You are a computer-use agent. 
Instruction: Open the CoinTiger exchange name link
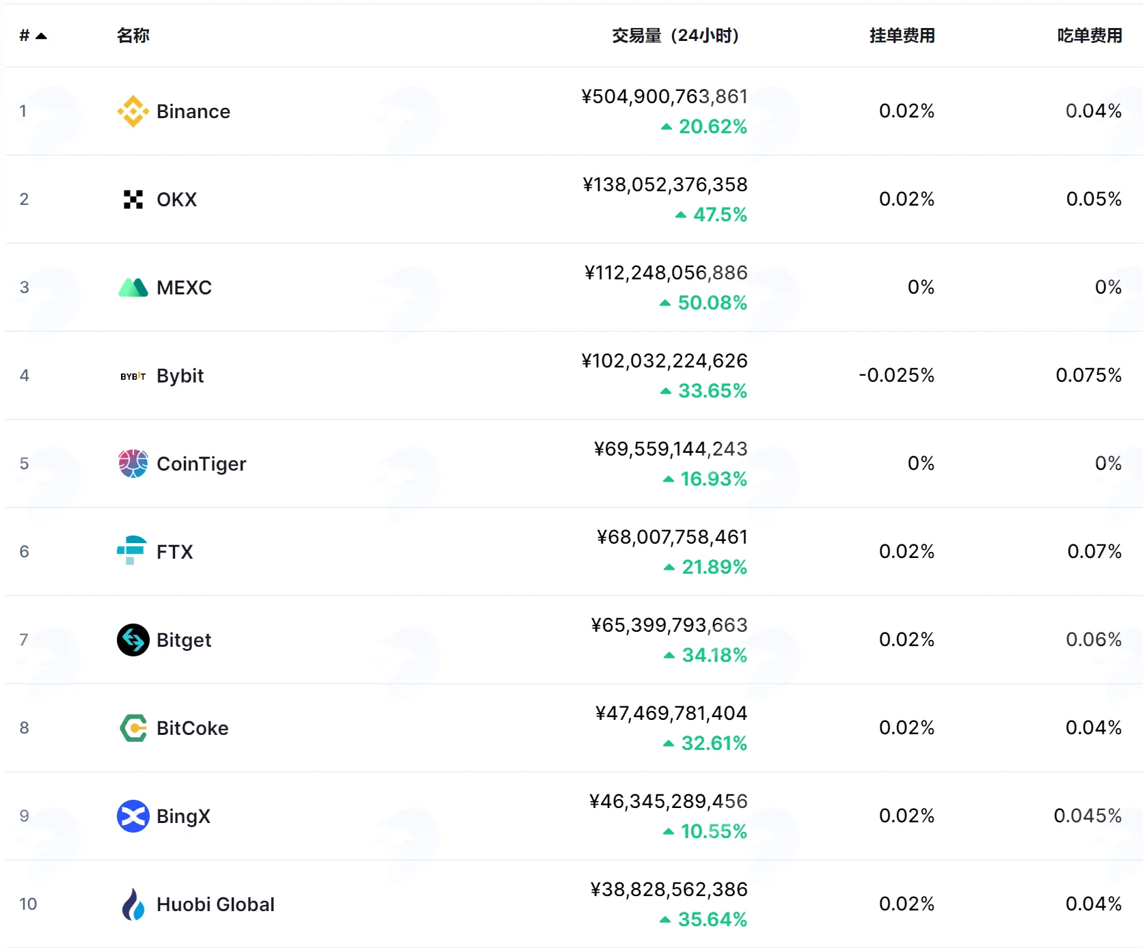201,464
